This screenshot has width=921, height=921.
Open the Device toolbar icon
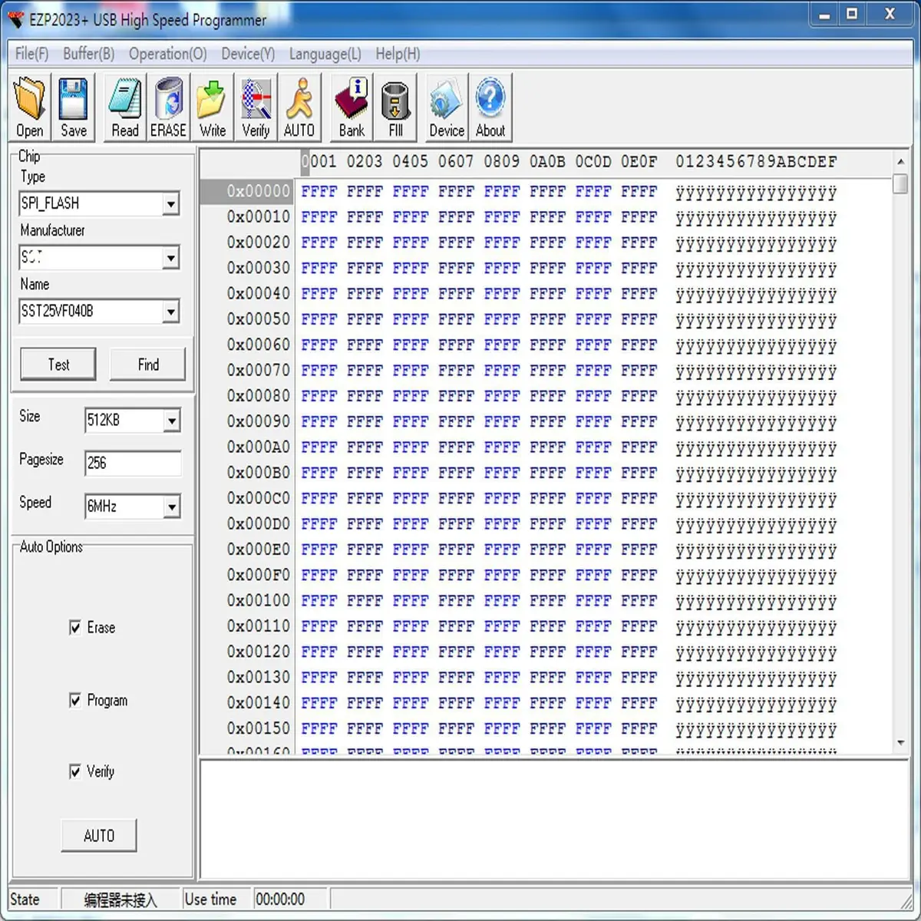coord(447,107)
